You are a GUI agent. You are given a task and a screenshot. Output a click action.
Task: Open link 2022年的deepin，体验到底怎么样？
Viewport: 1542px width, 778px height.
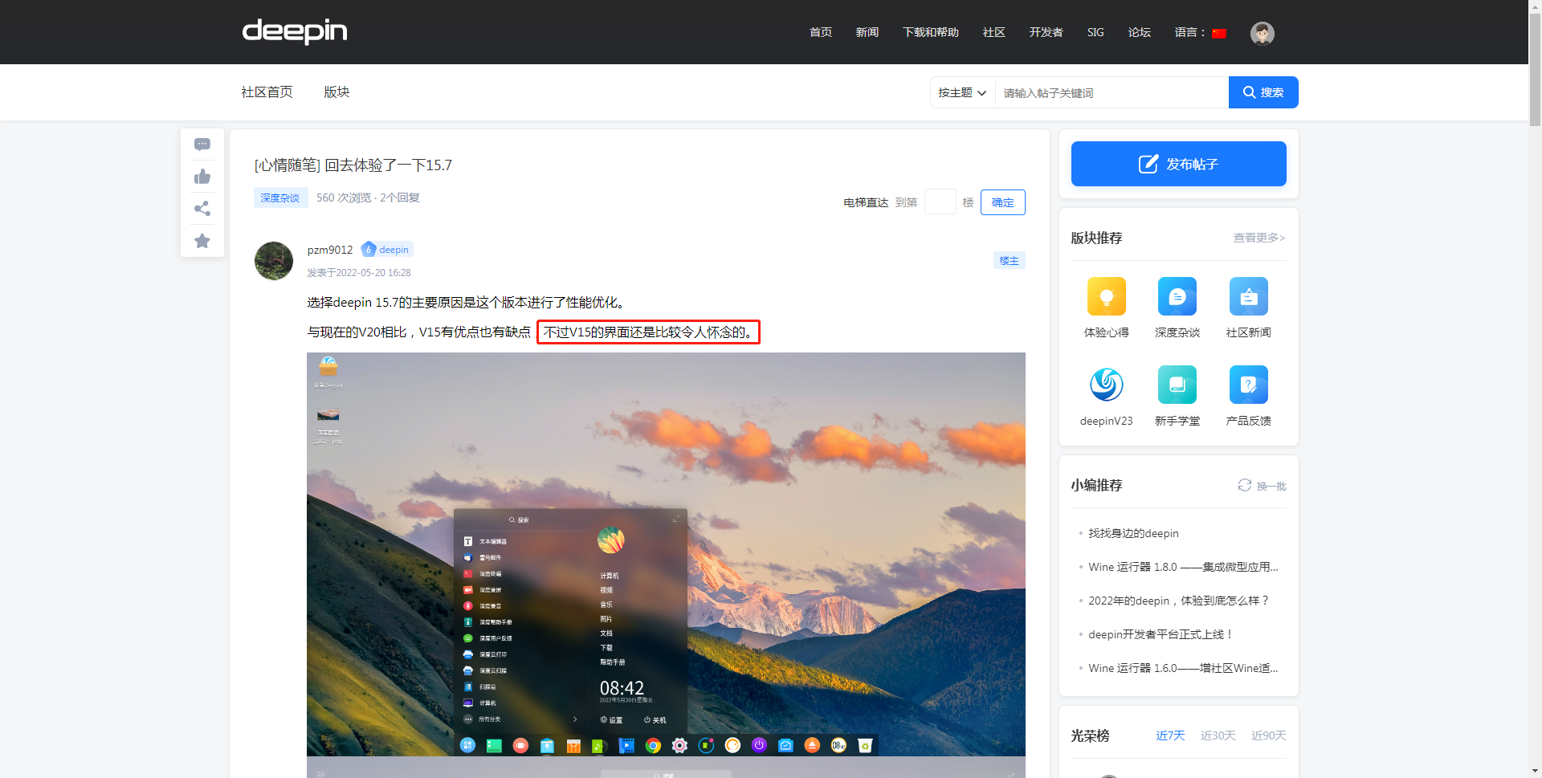click(1180, 601)
